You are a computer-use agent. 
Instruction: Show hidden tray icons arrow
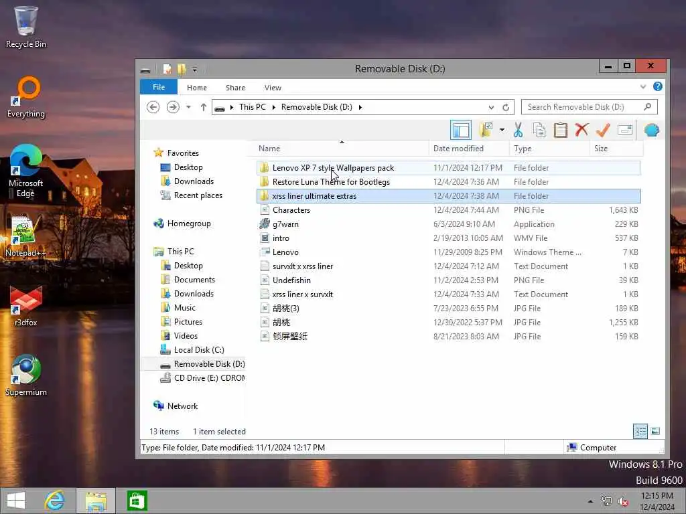590,501
